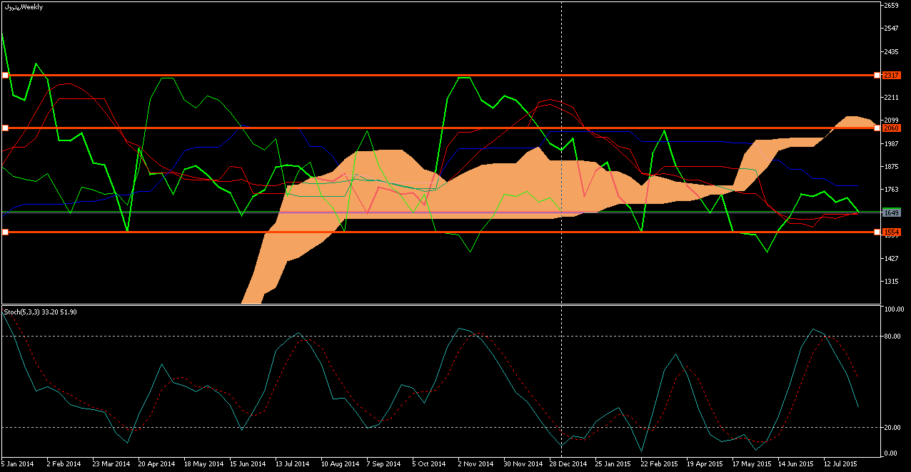Click the right handle of the 2317 line

(x=877, y=75)
